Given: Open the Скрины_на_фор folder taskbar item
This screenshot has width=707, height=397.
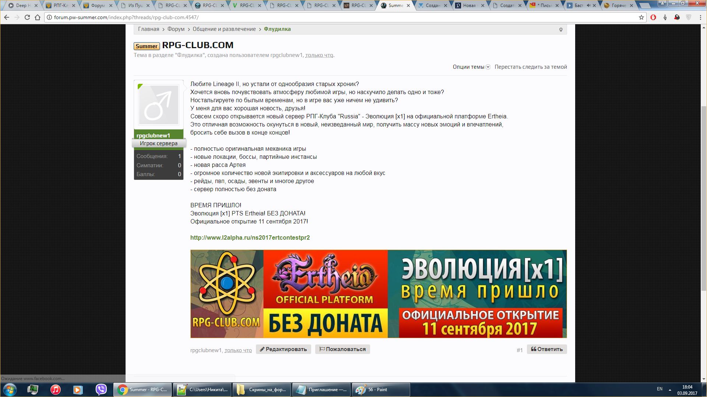Looking at the screenshot, I should click(262, 389).
